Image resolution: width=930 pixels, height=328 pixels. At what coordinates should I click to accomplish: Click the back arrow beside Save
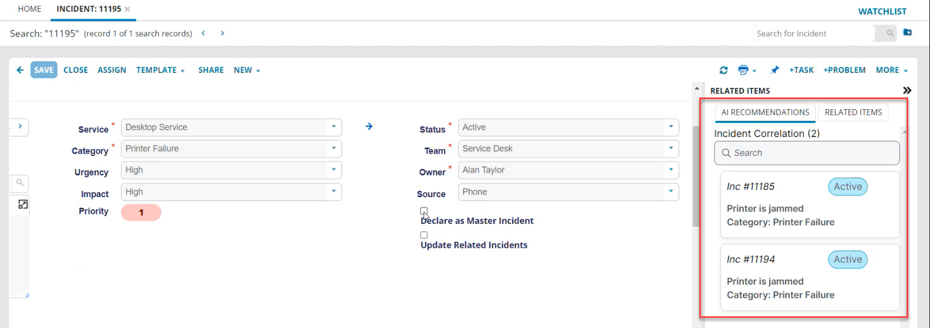(x=20, y=70)
